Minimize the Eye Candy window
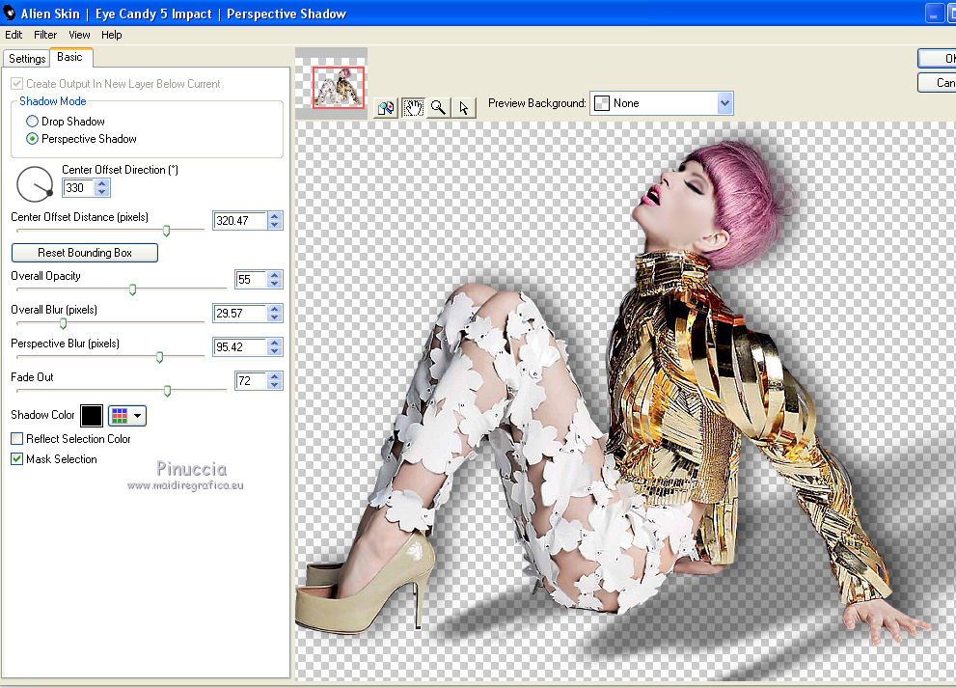 click(x=934, y=13)
